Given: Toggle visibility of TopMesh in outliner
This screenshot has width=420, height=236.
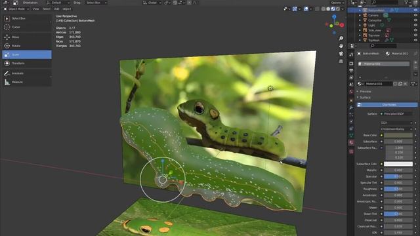Looking at the screenshot, I should 415,40.
